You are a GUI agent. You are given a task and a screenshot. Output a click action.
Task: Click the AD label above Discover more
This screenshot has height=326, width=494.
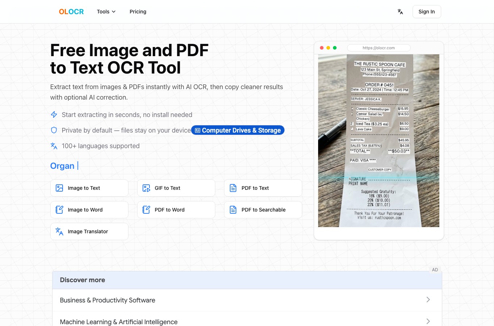435,270
